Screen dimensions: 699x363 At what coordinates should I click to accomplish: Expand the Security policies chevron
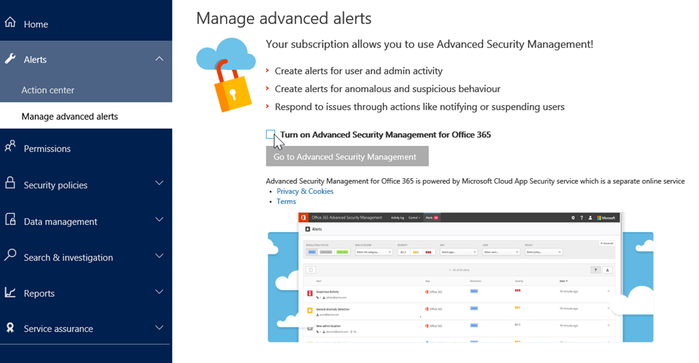(159, 184)
